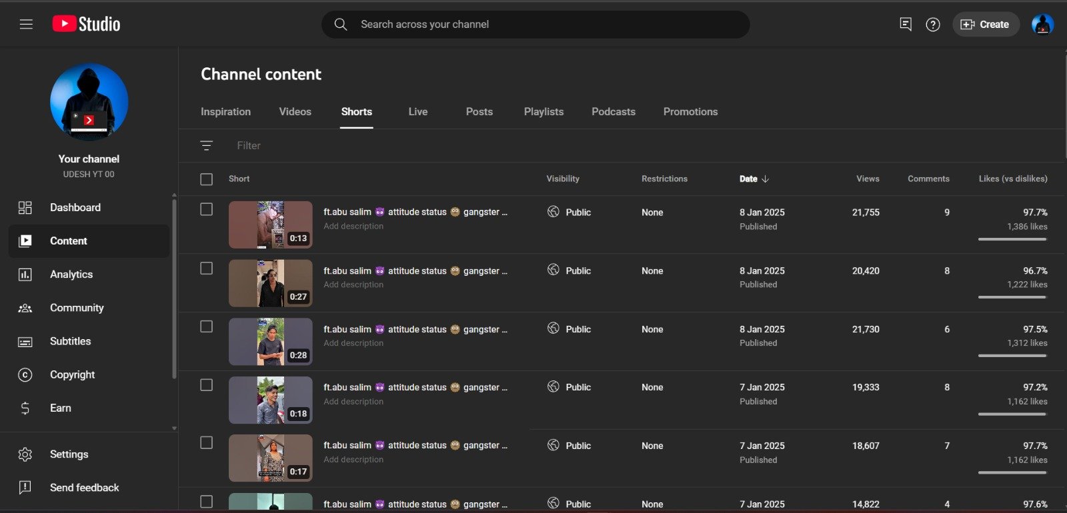Viewport: 1067px width, 513px height.
Task: Open Dashboard in the sidebar
Action: pyautogui.click(x=89, y=208)
